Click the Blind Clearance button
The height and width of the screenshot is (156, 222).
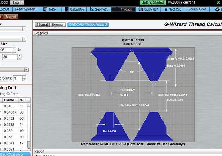15,154
